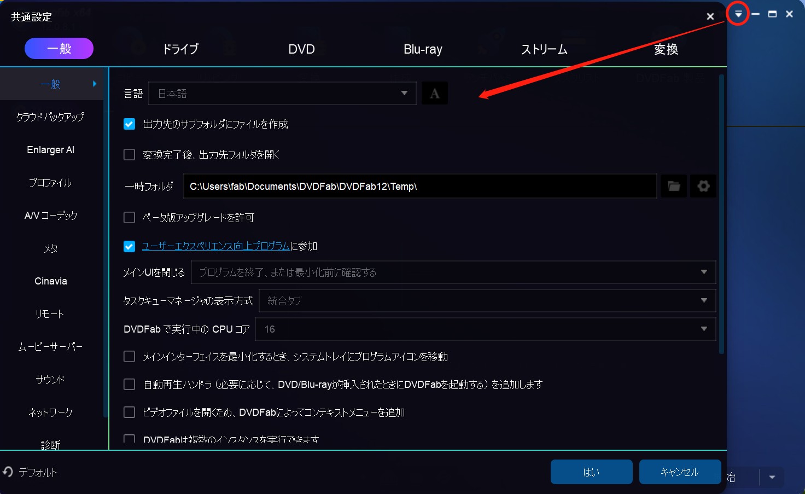Click the 一時フォルダ path input field
Screen dimensions: 805x494
coord(420,186)
